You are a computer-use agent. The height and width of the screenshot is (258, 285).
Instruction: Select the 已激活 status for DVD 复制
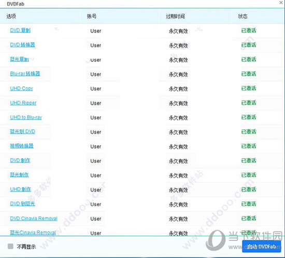click(249, 30)
